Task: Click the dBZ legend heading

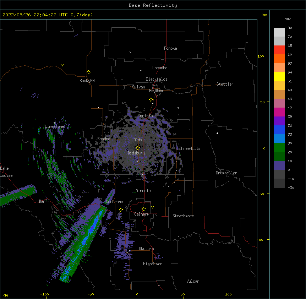Action: (288, 19)
